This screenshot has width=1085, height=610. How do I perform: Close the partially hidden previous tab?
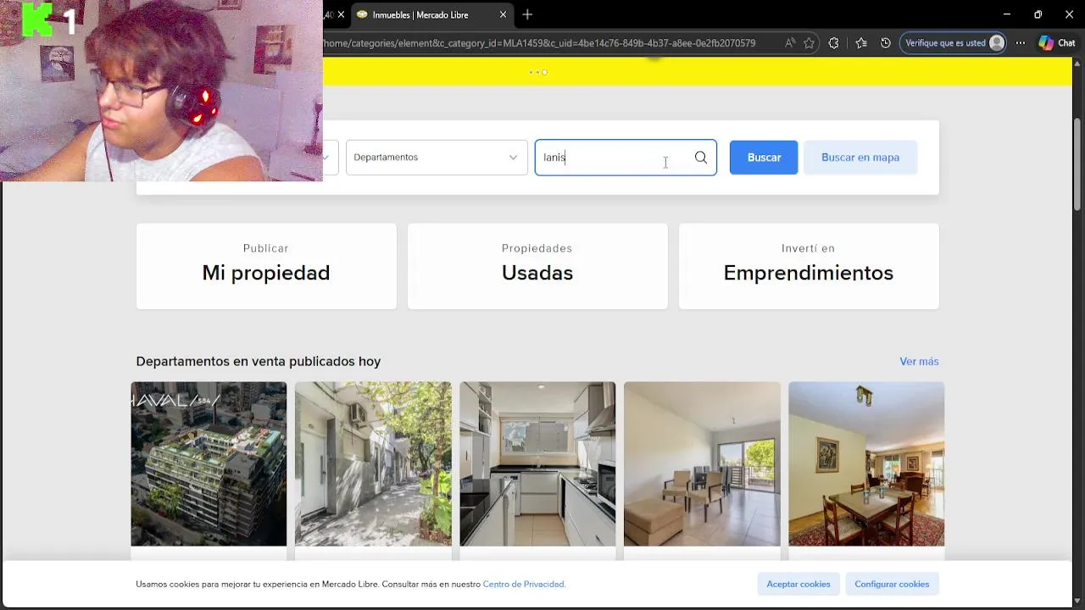[x=341, y=14]
